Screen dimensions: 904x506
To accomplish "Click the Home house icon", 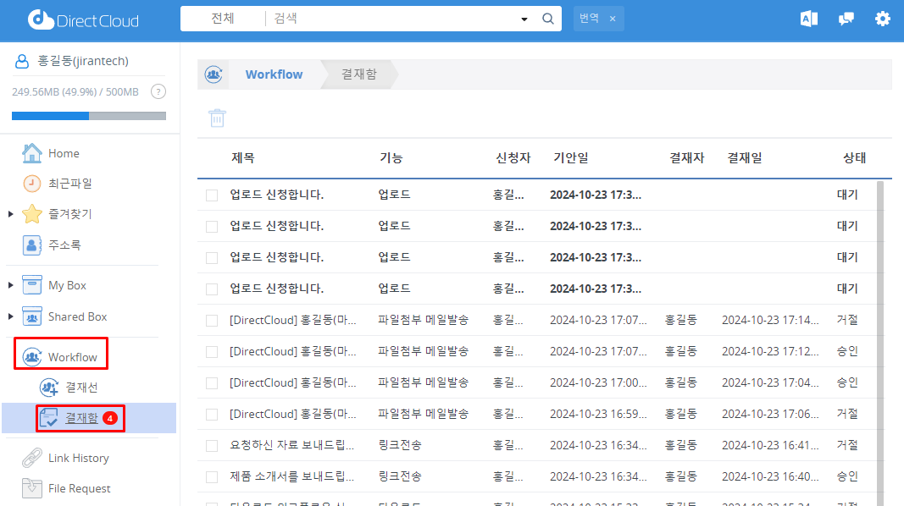I will (32, 153).
